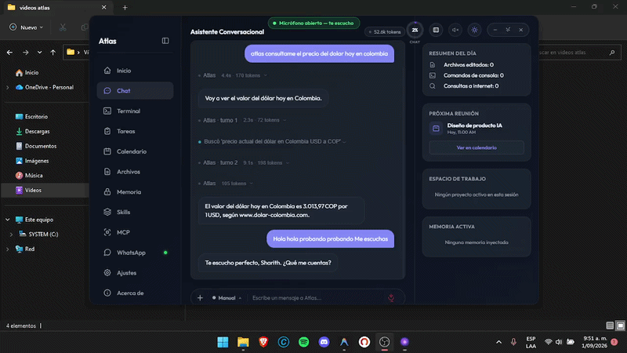This screenshot has height=353, width=627.
Task: Toggle the side panel layout icon
Action: click(436, 30)
